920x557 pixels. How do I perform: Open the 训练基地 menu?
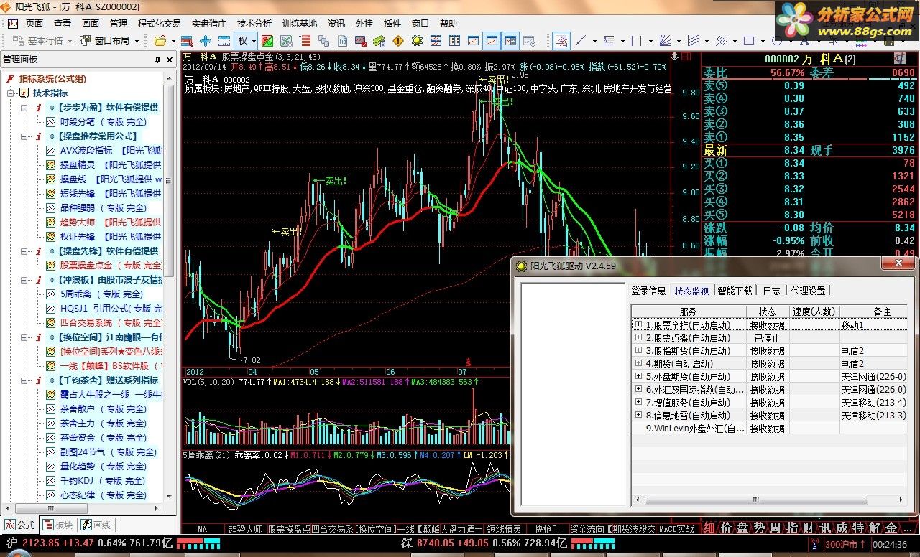click(x=299, y=23)
